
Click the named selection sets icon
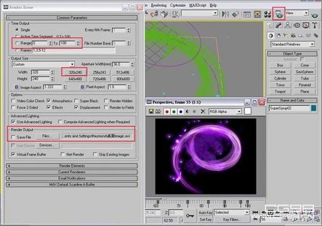pos(176,14)
